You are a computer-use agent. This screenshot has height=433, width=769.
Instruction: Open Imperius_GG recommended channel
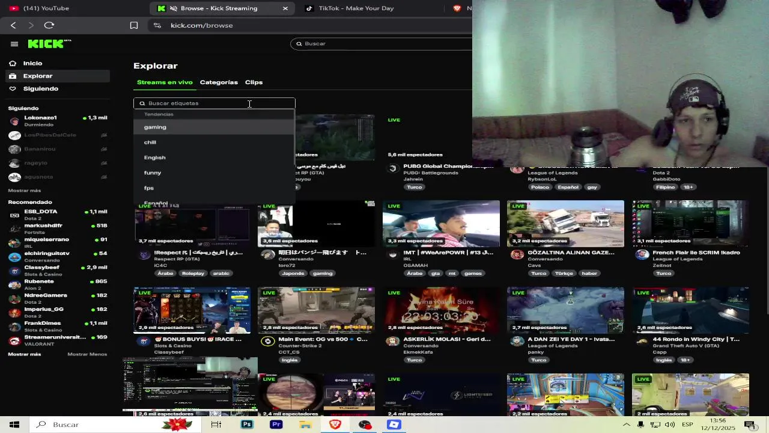[57, 312]
